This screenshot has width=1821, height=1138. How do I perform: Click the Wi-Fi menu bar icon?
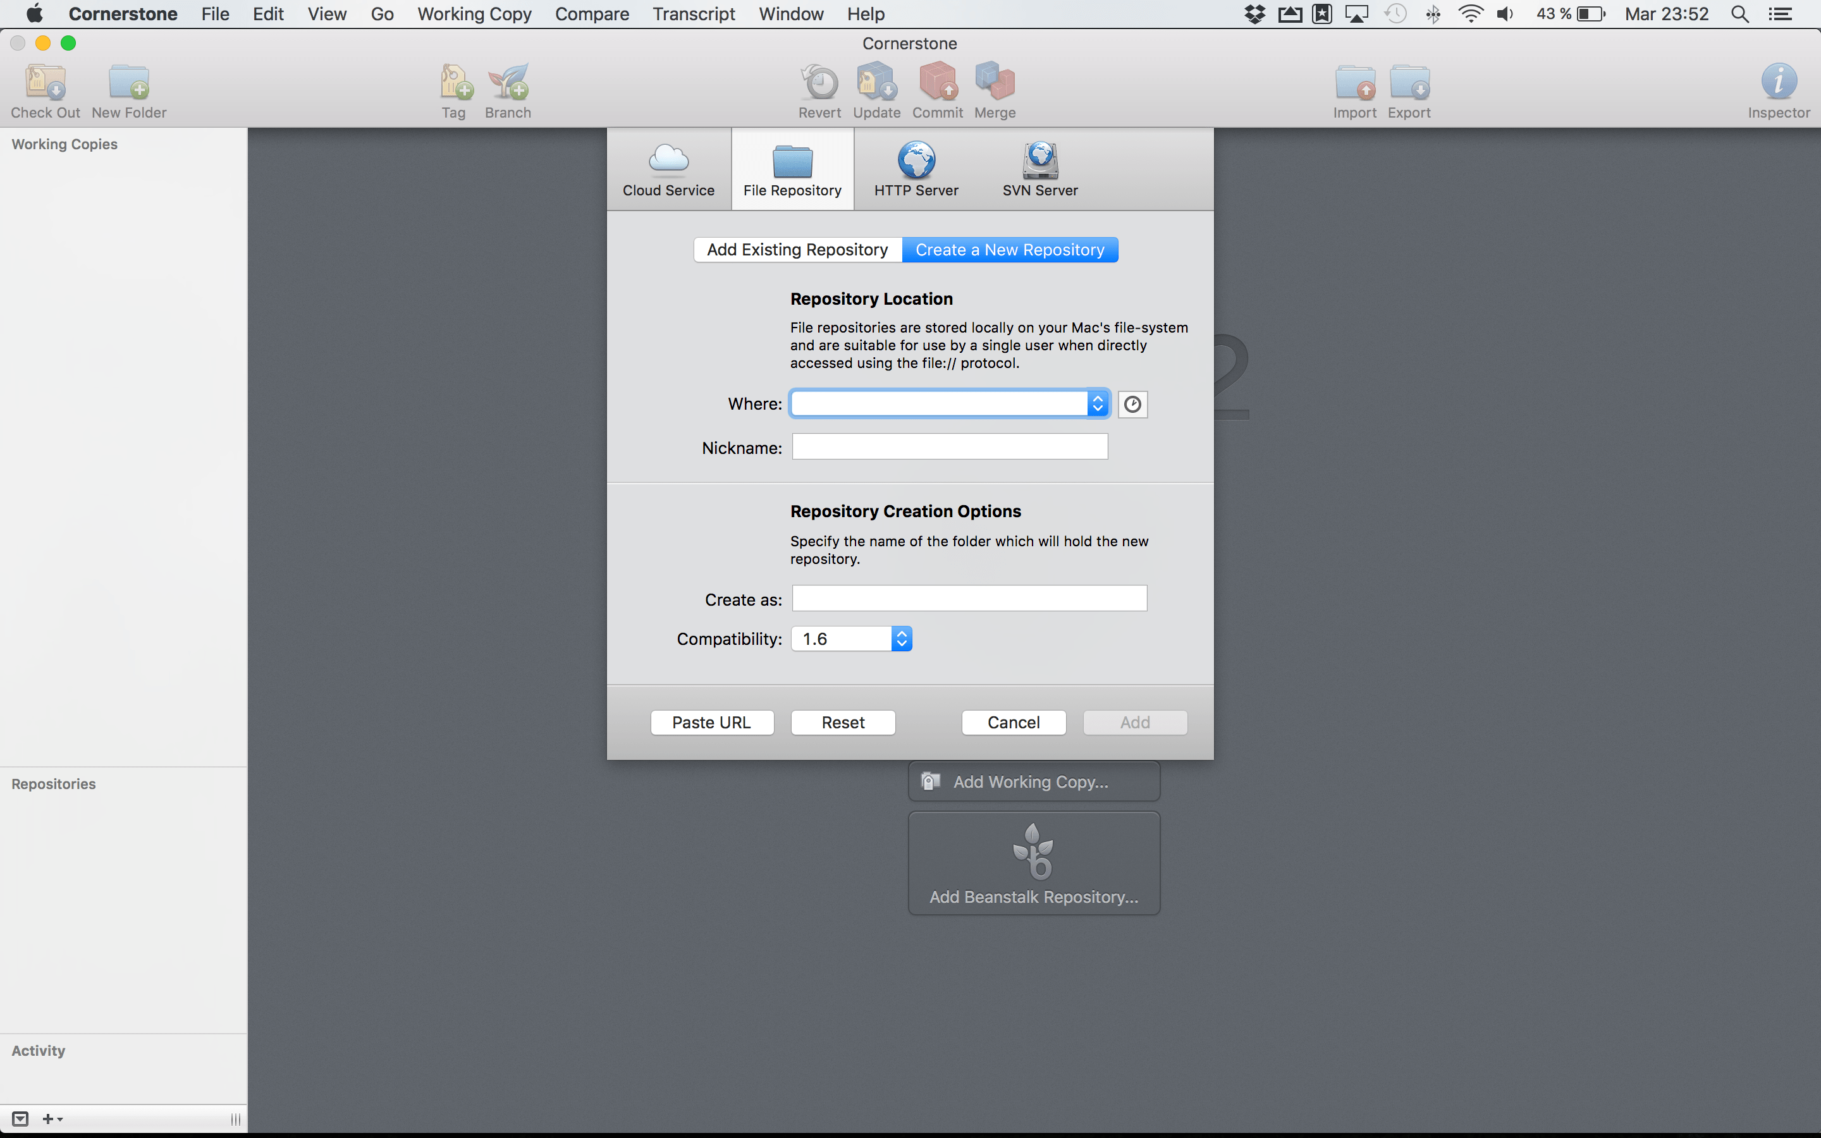tap(1470, 13)
